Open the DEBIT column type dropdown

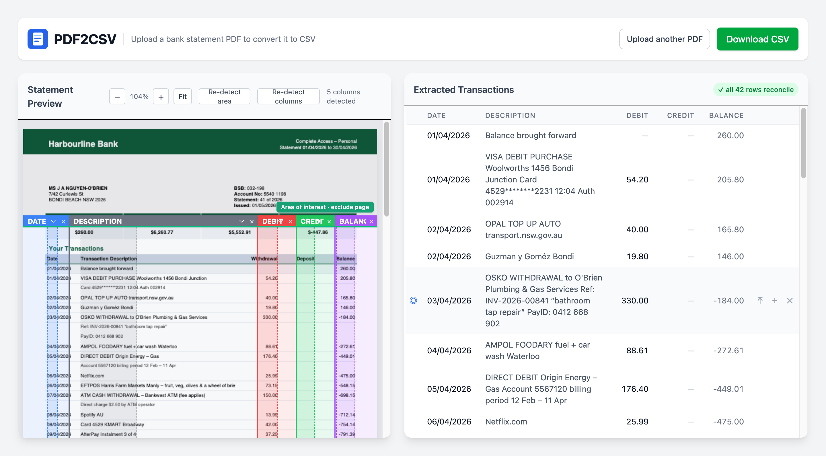tap(281, 221)
